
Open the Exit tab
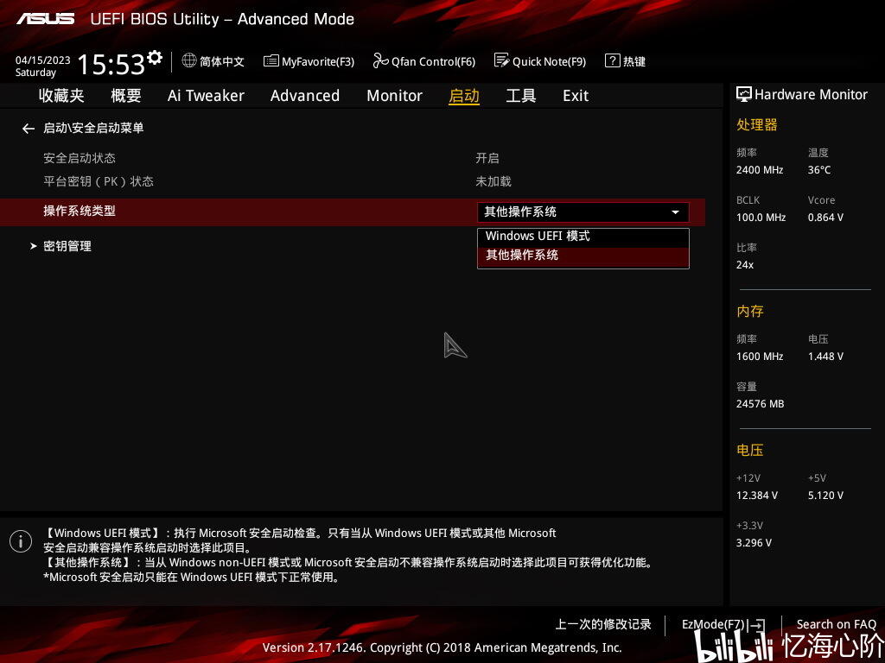pyautogui.click(x=576, y=96)
